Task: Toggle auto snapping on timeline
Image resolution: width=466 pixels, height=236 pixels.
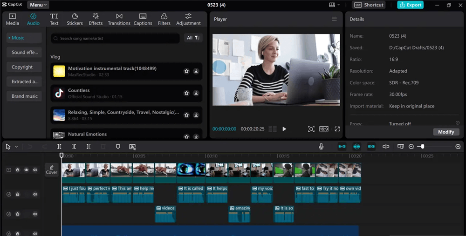Action: tap(356, 146)
